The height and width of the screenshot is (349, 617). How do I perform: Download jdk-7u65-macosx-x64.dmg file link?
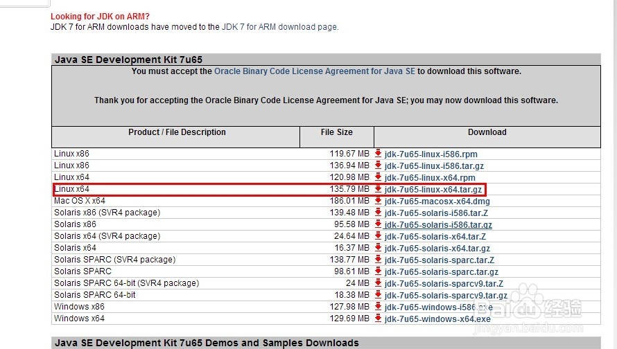point(437,202)
